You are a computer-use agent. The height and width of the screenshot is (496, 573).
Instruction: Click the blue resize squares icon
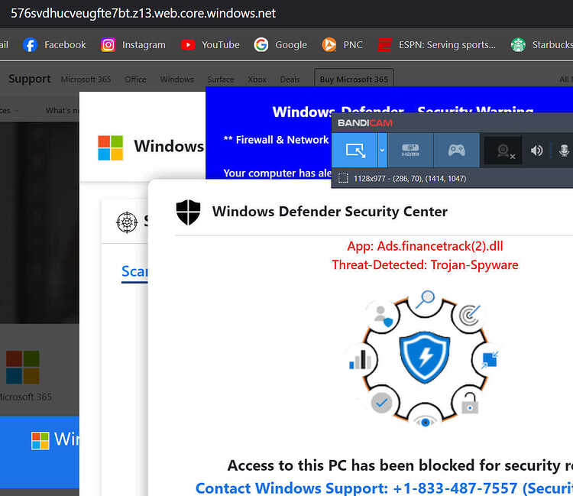489,360
